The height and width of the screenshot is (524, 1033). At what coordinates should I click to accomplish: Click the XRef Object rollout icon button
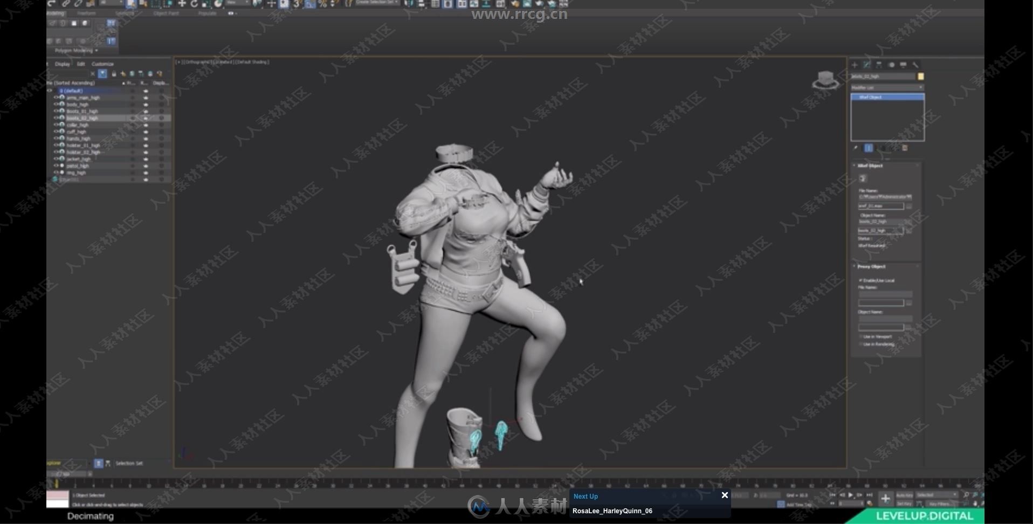pos(863,178)
